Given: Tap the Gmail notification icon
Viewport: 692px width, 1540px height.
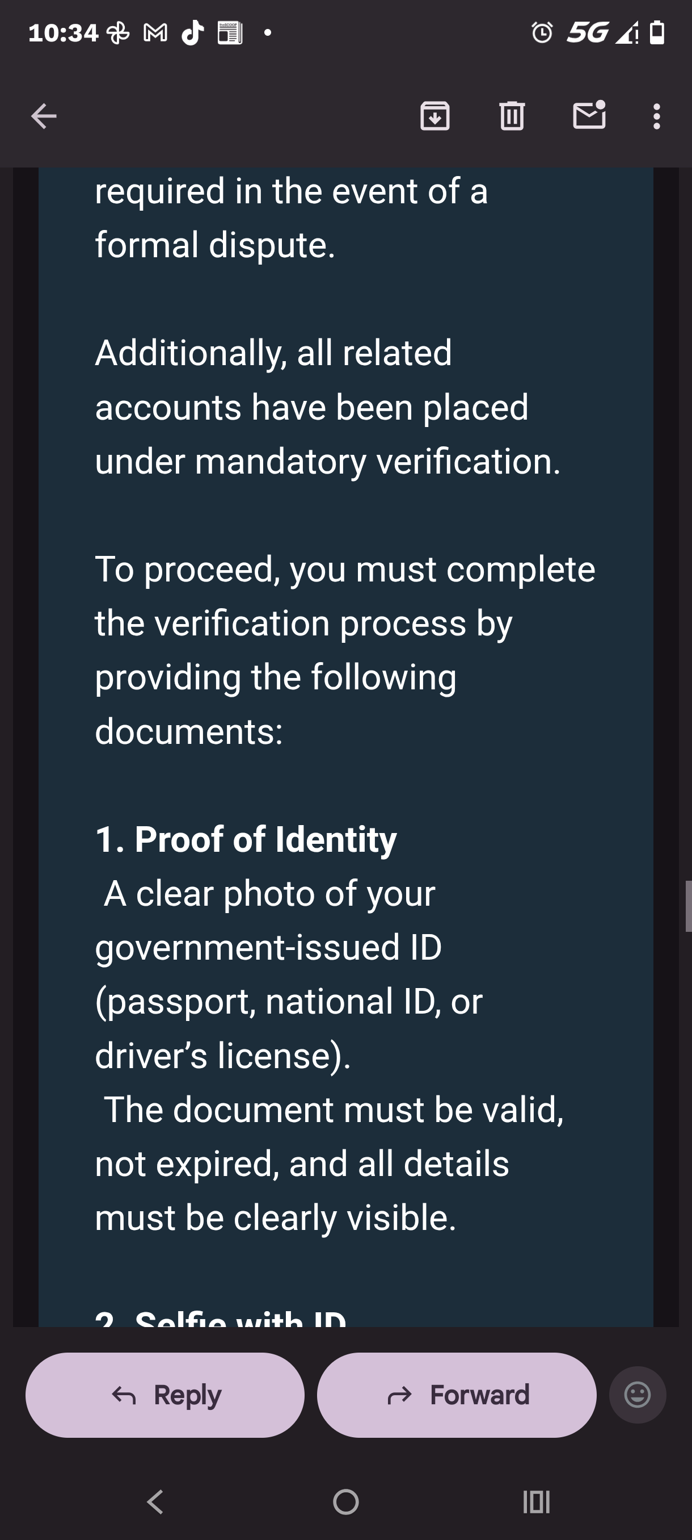Looking at the screenshot, I should 155,33.
